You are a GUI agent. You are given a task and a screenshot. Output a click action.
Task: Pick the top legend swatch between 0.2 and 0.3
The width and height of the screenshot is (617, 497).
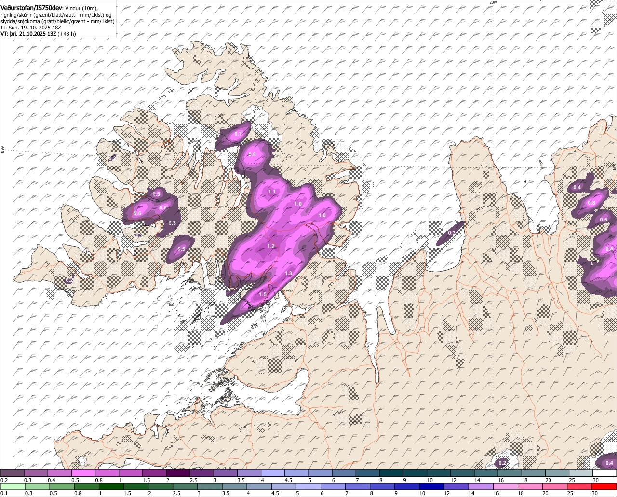coord(13,473)
